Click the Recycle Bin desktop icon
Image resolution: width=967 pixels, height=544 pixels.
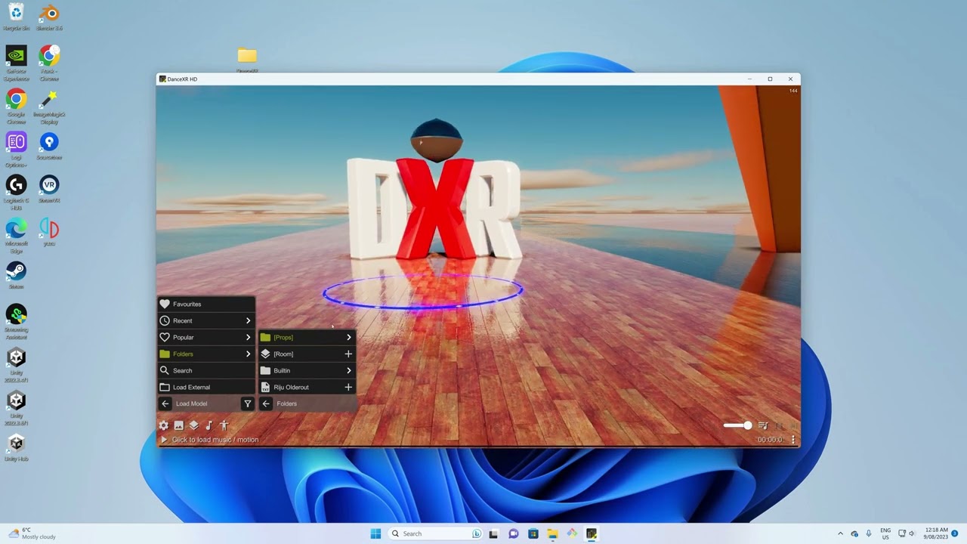pyautogui.click(x=16, y=17)
